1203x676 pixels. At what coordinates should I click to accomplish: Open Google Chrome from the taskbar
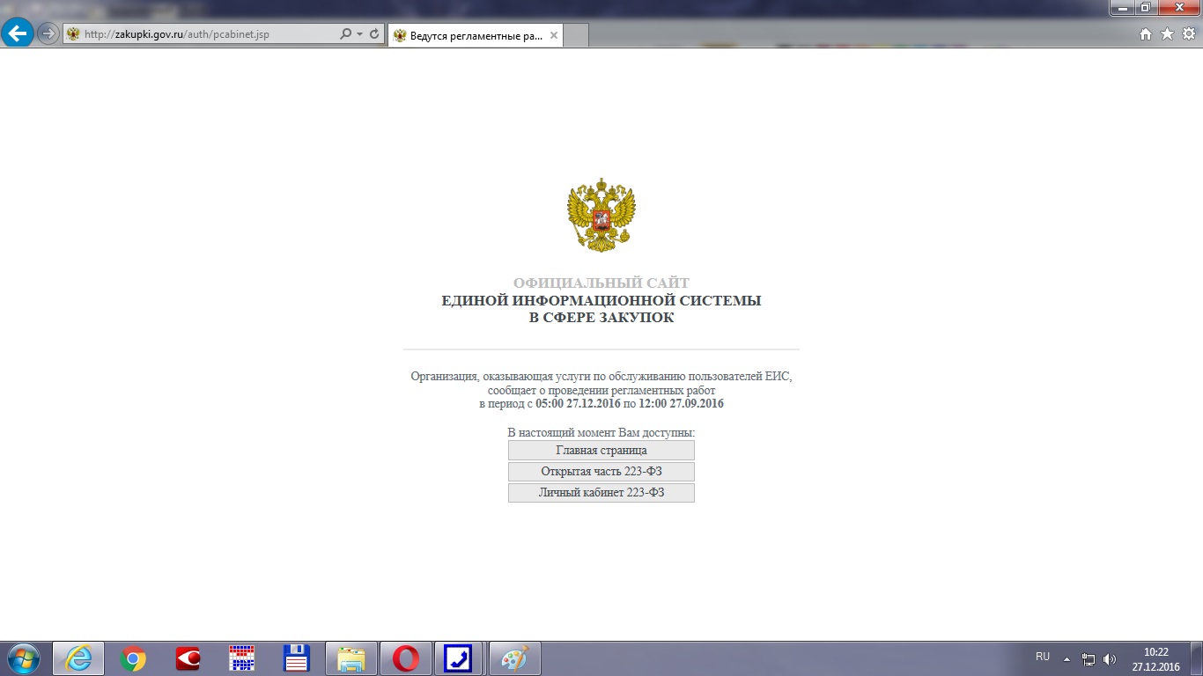point(133,658)
